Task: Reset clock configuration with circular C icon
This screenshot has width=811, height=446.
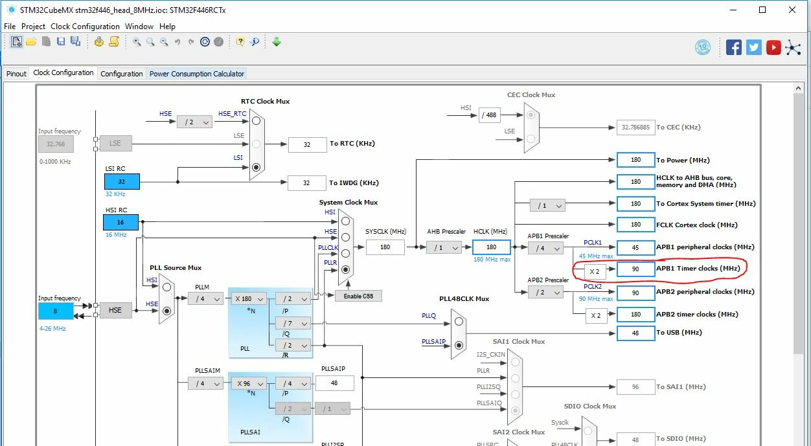Action: tap(205, 42)
